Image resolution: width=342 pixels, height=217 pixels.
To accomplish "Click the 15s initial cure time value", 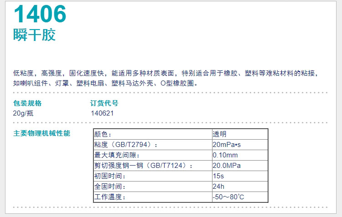I will pyautogui.click(x=218, y=176).
